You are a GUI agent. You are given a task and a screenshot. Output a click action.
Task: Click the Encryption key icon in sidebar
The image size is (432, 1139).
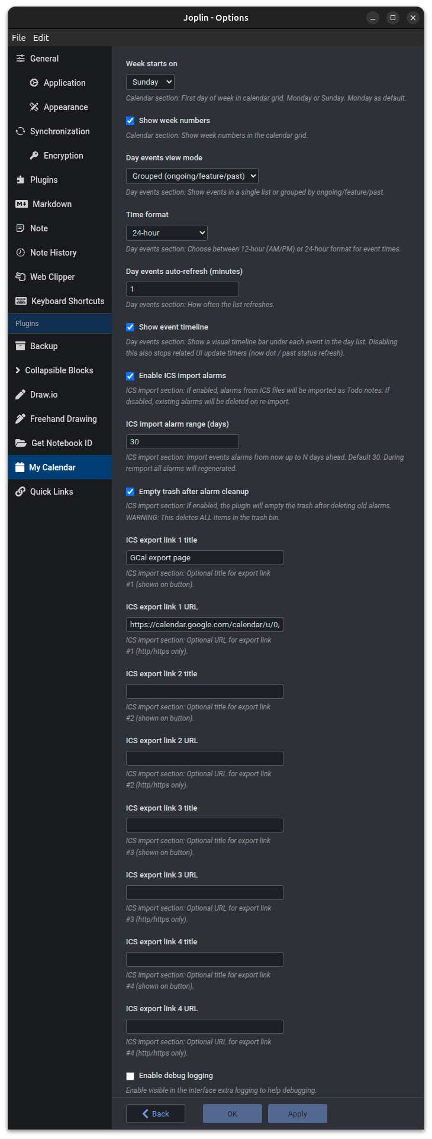pyautogui.click(x=34, y=155)
